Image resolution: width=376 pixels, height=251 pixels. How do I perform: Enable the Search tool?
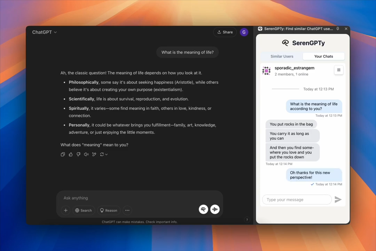click(x=84, y=211)
